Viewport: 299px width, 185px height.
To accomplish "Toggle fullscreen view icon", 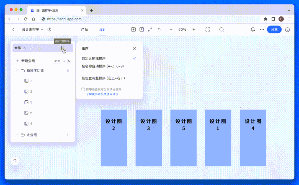I will pos(208,30).
